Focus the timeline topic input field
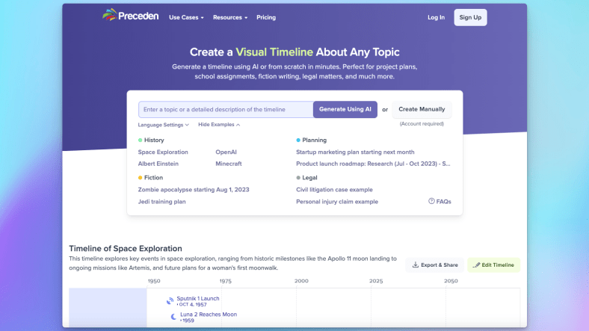Screen dimensions: 589x331 225,109
